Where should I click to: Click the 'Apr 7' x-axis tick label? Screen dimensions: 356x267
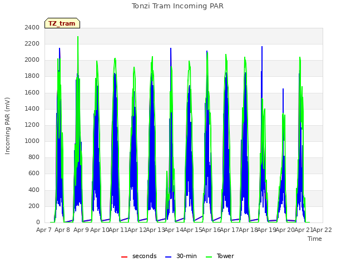(x=44, y=230)
